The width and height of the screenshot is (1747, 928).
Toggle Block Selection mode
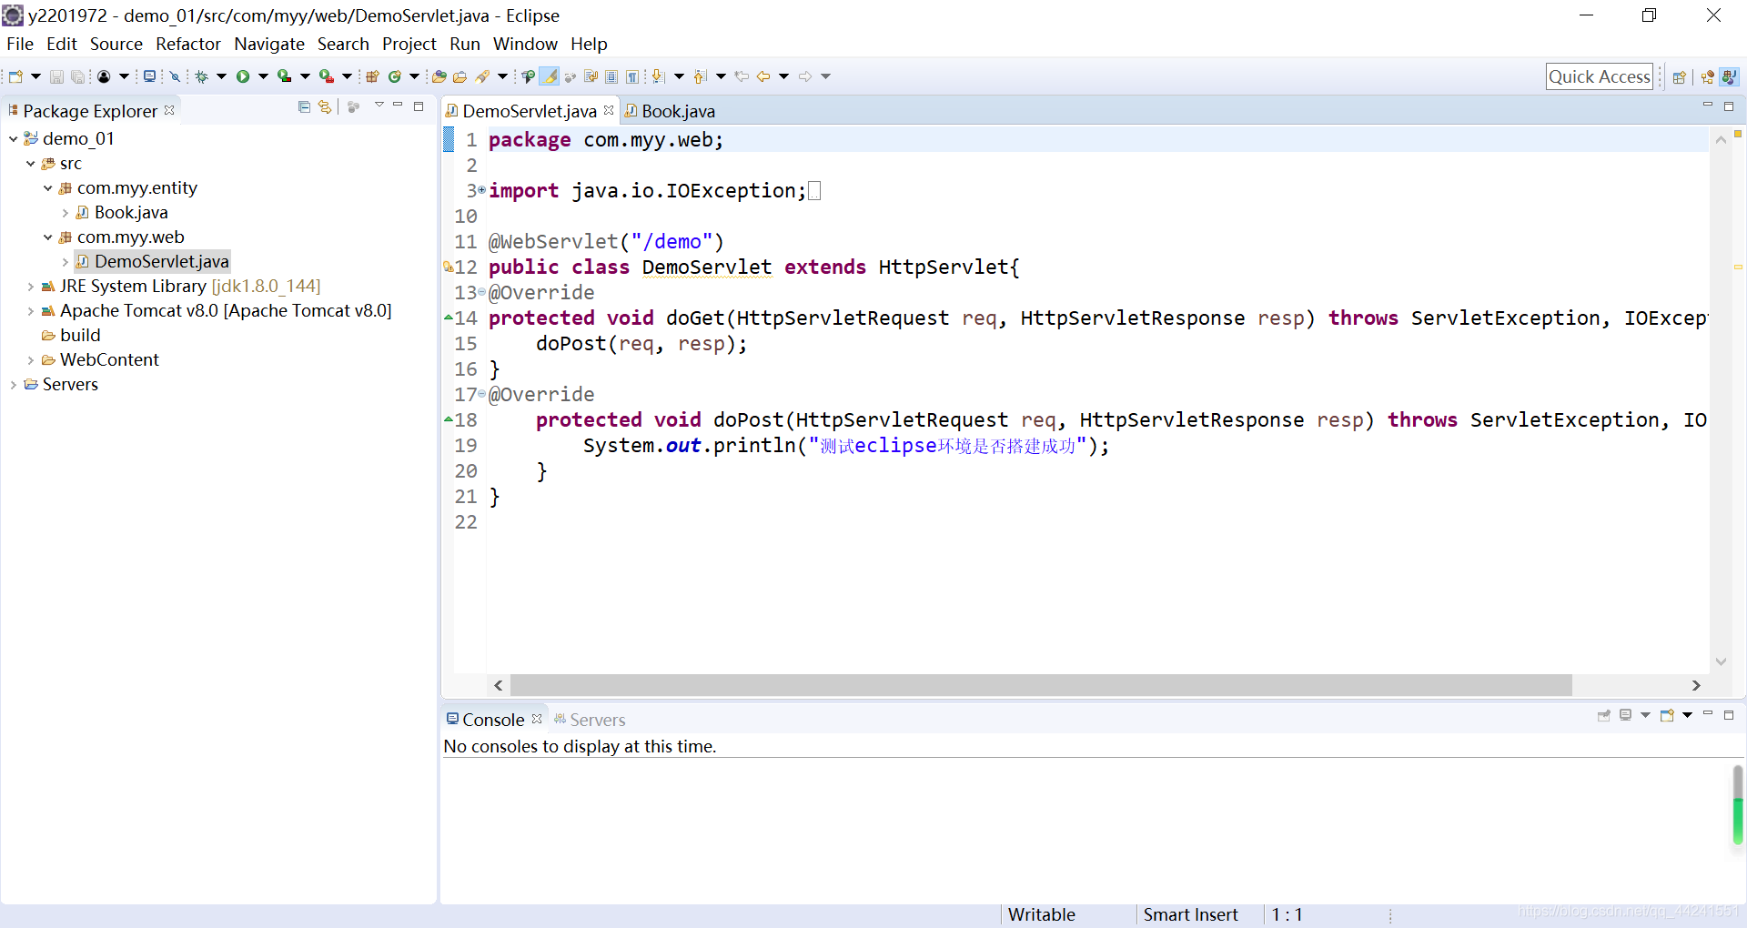point(611,76)
